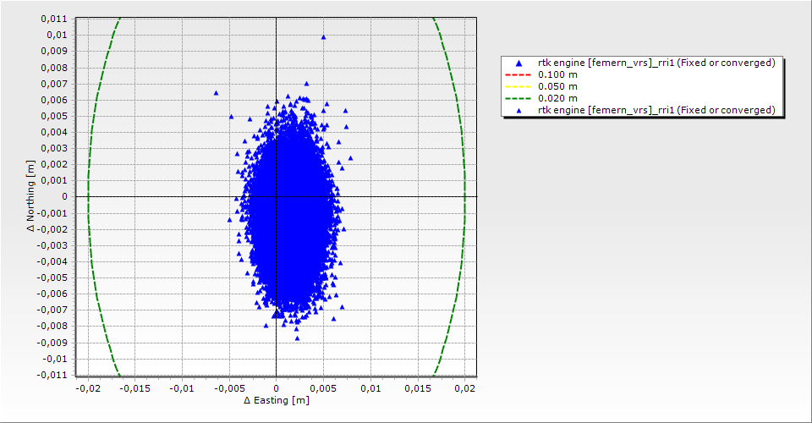The width and height of the screenshot is (812, 423).
Task: Click the first rtk engine legend entry text
Action: click(656, 63)
